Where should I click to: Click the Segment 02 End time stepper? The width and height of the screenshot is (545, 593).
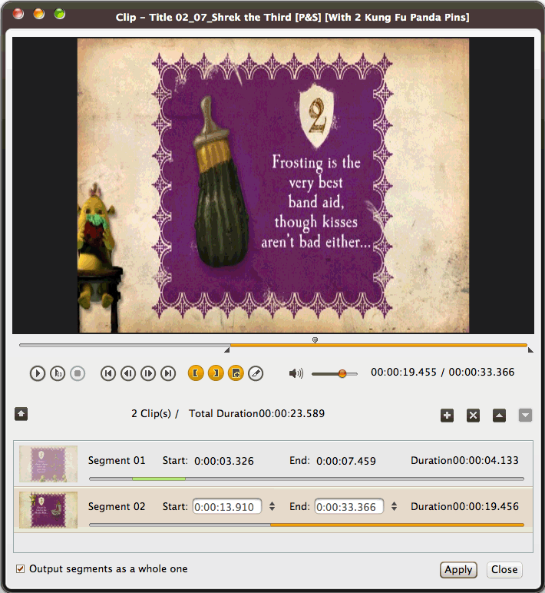[395, 506]
